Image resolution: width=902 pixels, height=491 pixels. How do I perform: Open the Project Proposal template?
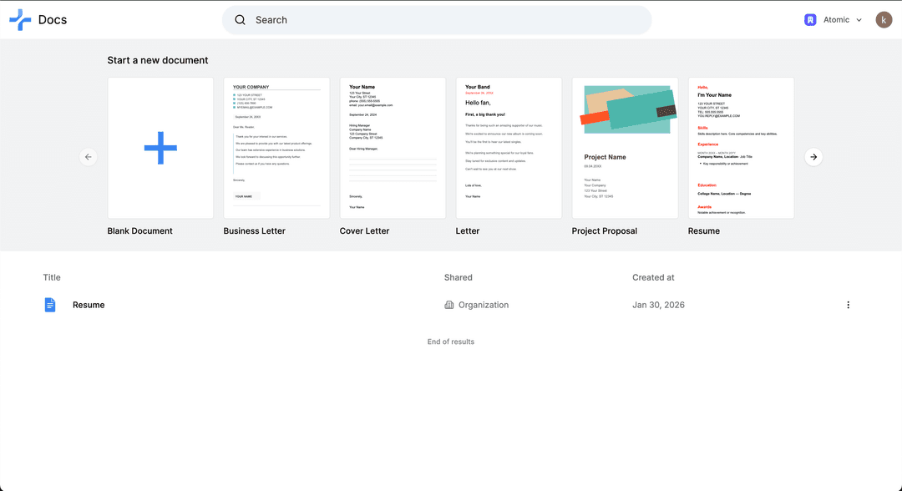pyautogui.click(x=625, y=148)
